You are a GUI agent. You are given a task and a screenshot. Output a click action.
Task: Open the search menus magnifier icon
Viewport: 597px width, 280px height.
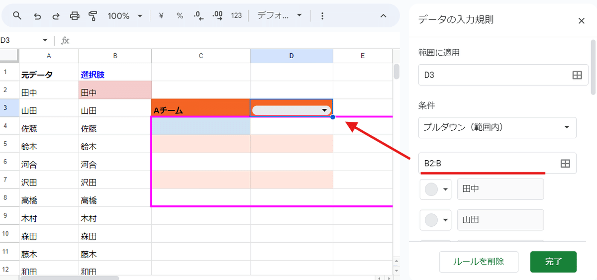17,16
